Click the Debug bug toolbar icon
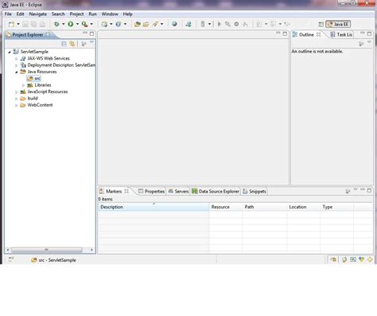Screen dimensions: 377x316 tap(56, 24)
